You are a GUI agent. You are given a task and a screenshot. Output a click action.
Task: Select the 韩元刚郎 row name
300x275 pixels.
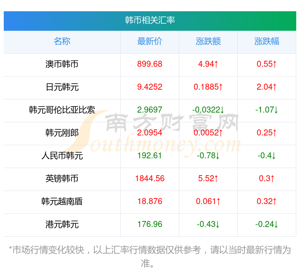62,133
